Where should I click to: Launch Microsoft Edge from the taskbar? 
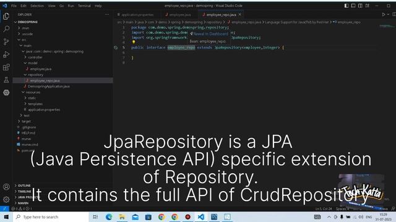109,216
